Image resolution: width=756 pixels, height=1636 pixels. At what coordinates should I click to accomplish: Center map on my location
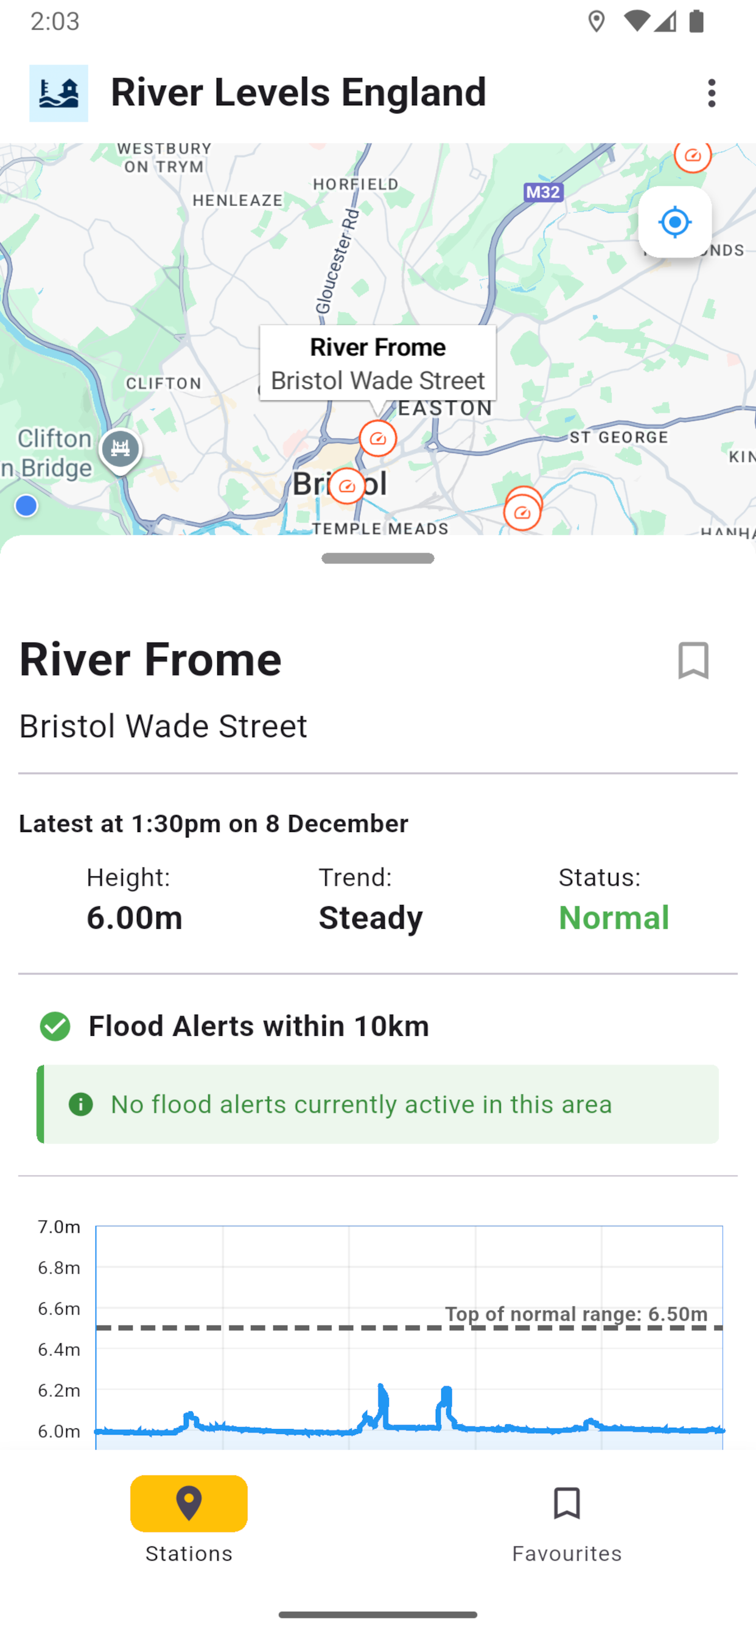[674, 222]
